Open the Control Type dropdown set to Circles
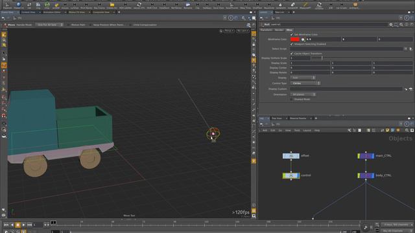415x233 pixels. (x=305, y=83)
